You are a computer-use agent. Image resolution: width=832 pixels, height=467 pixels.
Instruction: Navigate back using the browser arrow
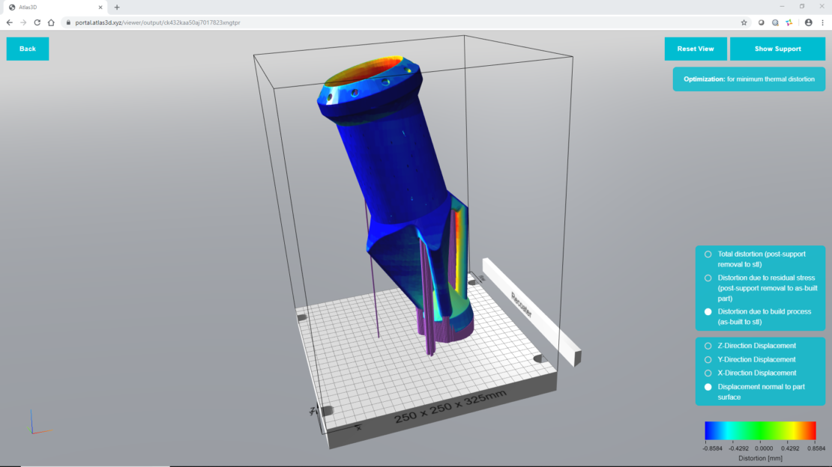point(9,22)
